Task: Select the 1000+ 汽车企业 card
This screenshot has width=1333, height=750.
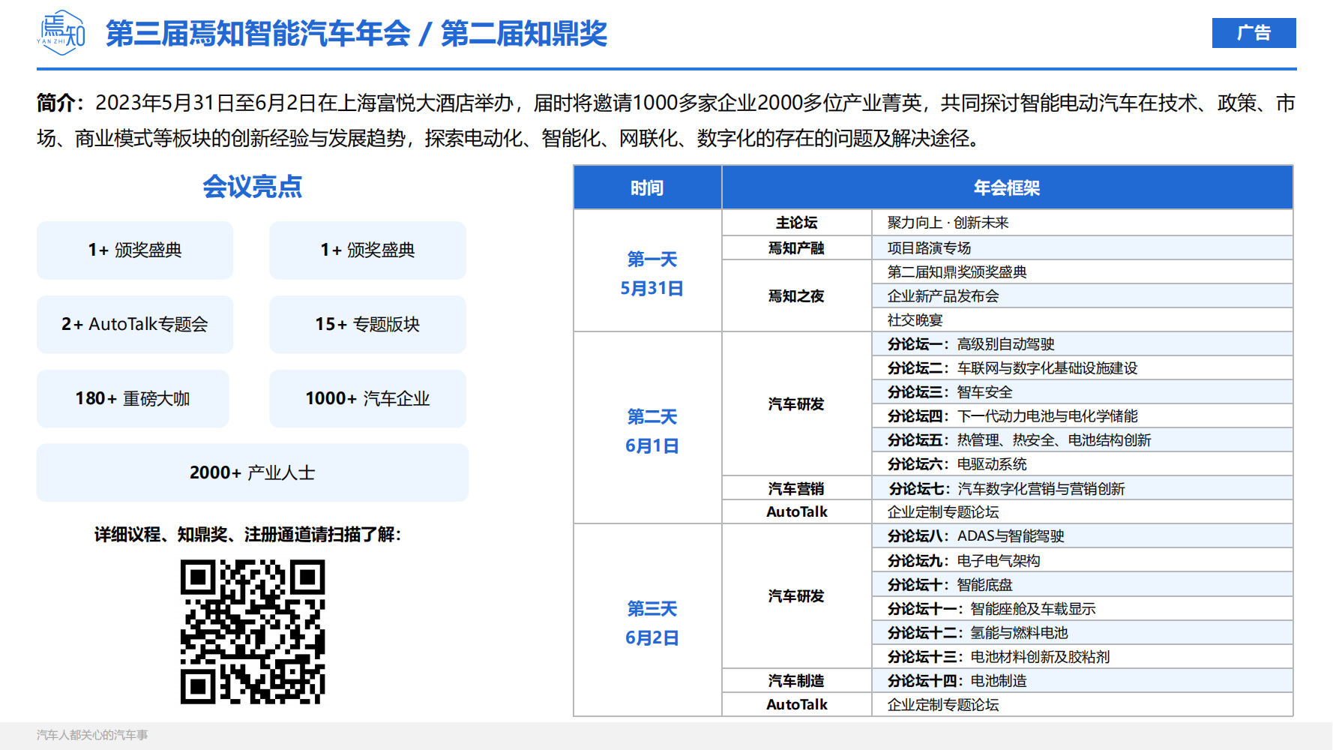Action: (x=367, y=398)
